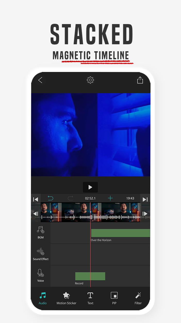Add a clip with plus icon
The height and width of the screenshot is (323, 181).
pos(110,198)
